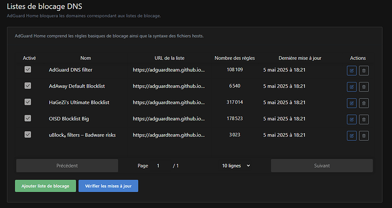Disable the AdGuard DNS filter checkbox

(28, 69)
